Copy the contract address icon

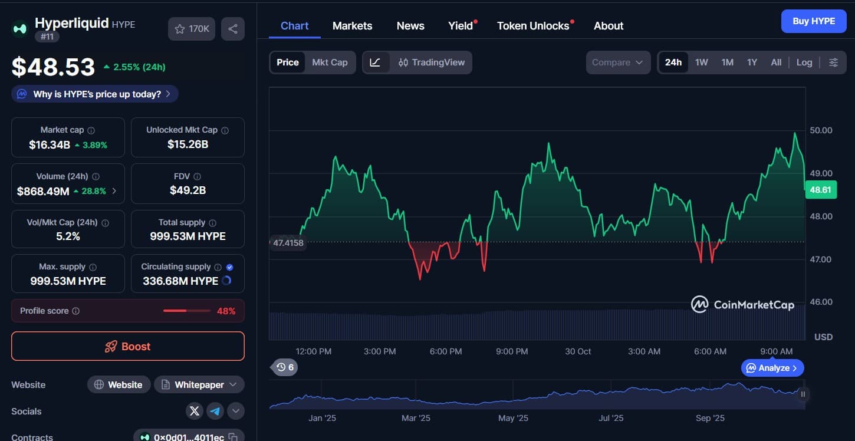coord(234,437)
